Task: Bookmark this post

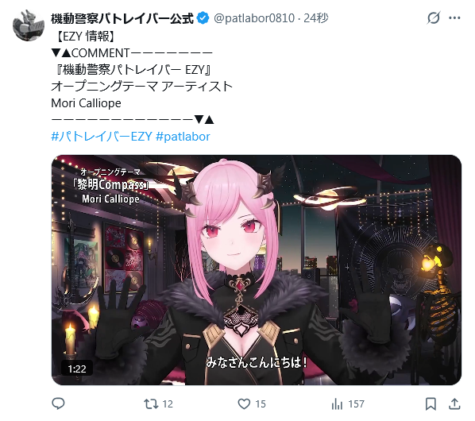Action: click(431, 404)
